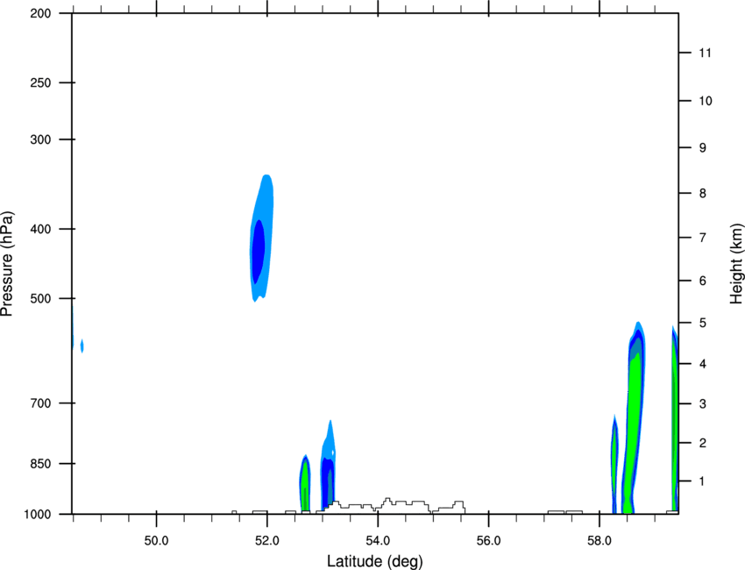
Task: Pick the 10 km height label
Action: point(706,101)
